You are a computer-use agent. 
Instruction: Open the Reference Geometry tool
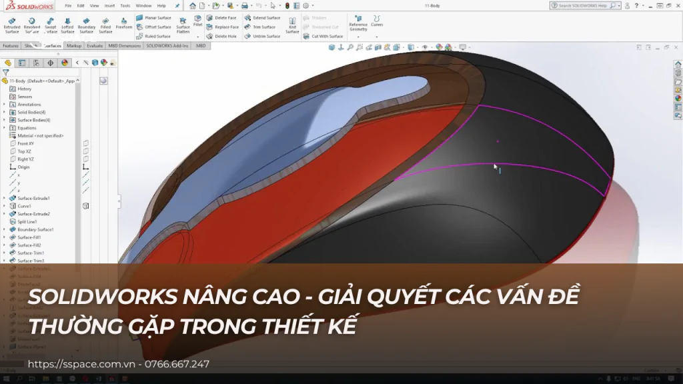coord(358,23)
